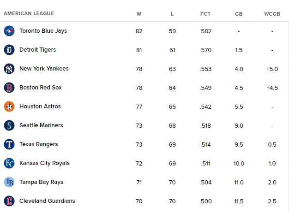The height and width of the screenshot is (213, 289).
Task: Click the Detroit Tigers logo icon
Action: (x=9, y=50)
